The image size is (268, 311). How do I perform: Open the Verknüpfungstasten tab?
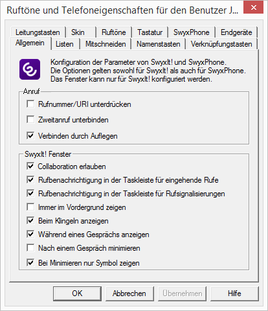click(x=221, y=44)
